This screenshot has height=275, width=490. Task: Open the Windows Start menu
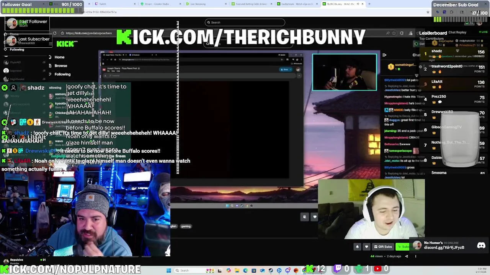(169, 270)
